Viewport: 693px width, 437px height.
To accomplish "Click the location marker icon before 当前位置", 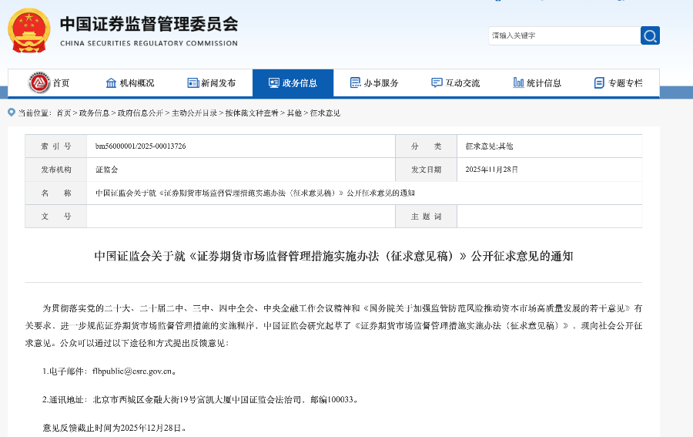I will 11,113.
